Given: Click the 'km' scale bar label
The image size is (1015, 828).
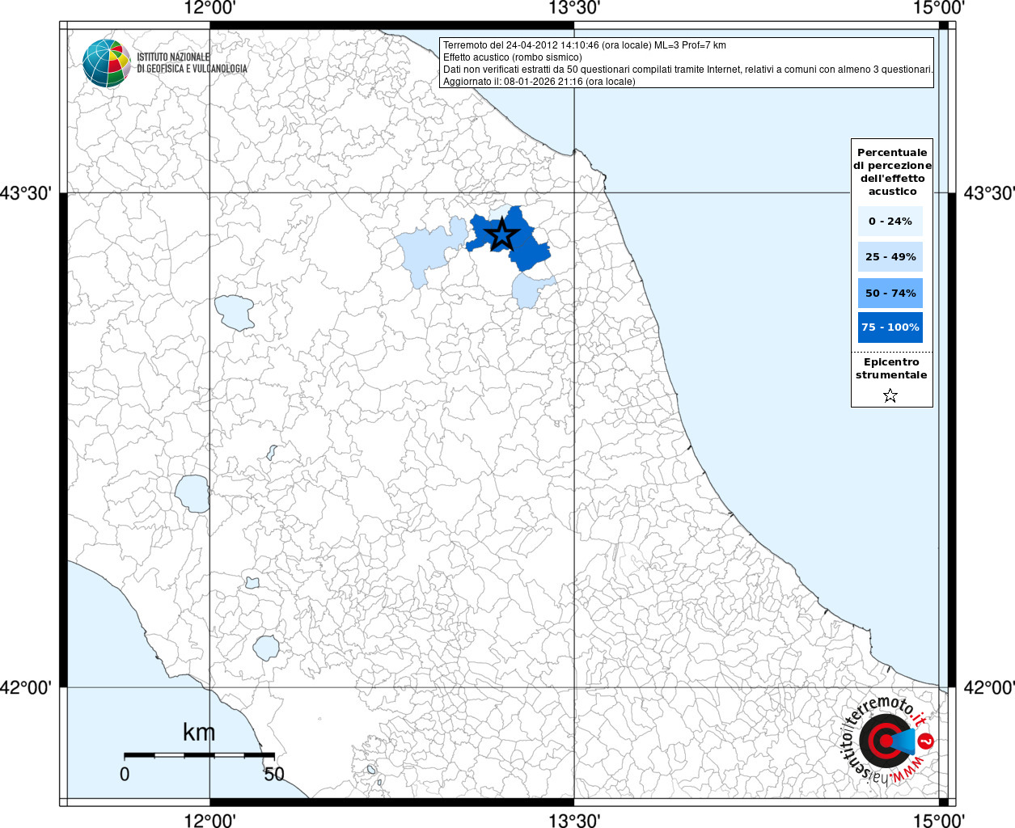Looking at the screenshot, I should point(199,733).
